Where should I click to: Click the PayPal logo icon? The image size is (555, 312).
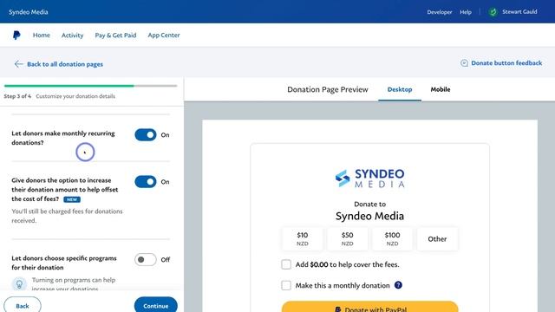(16, 35)
